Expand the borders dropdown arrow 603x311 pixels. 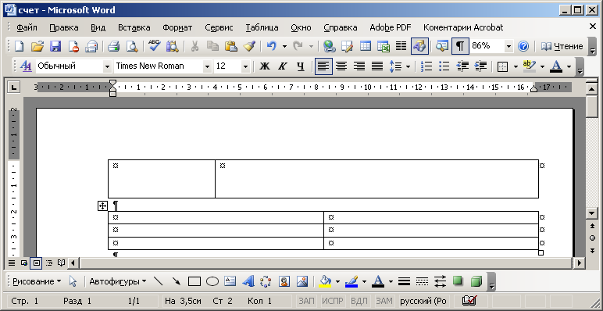(516, 66)
